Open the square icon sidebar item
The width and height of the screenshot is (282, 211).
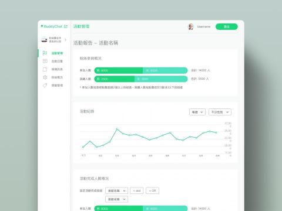tap(45, 69)
